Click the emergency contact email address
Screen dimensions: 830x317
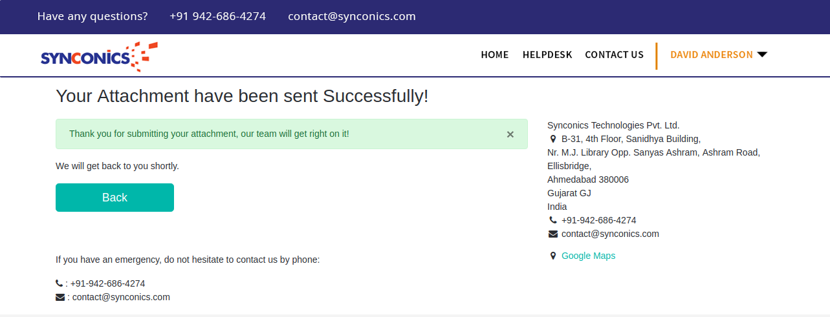(121, 297)
